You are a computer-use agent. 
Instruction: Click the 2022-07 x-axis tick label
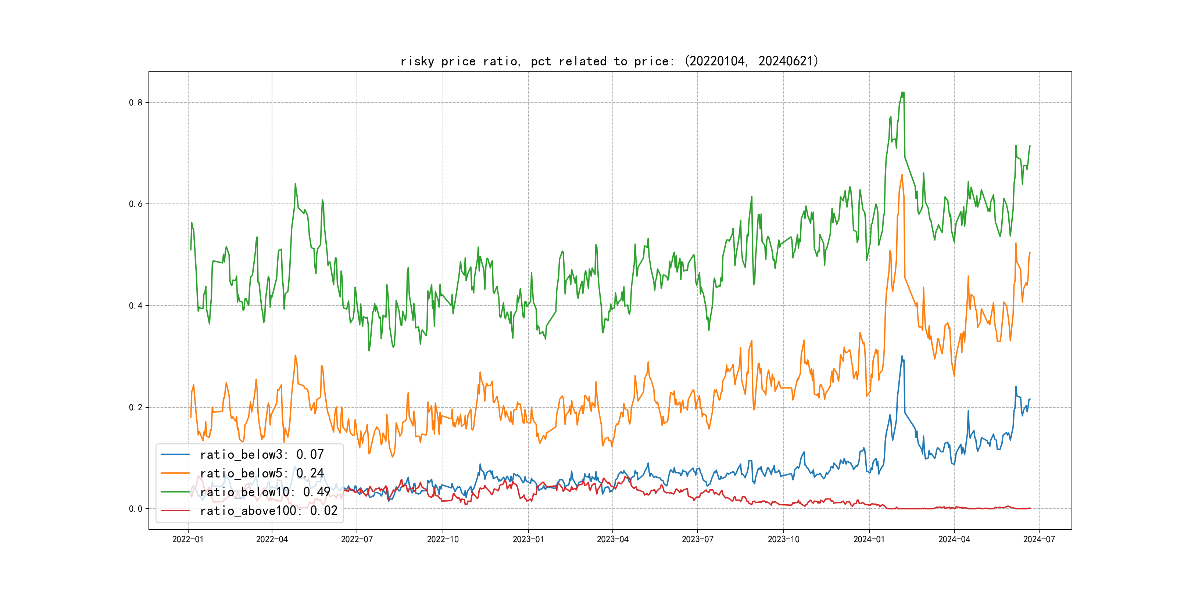[357, 539]
